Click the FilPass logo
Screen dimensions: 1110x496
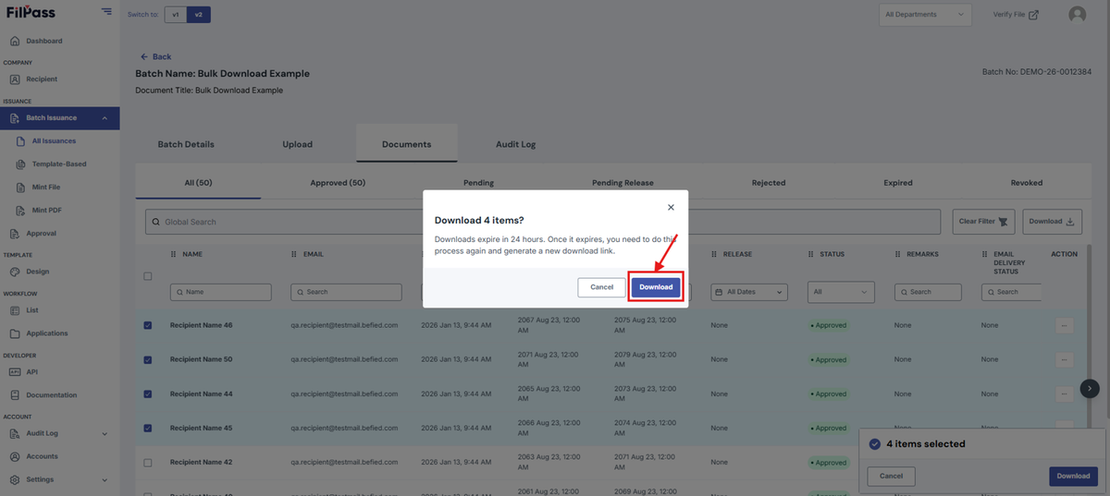click(32, 12)
